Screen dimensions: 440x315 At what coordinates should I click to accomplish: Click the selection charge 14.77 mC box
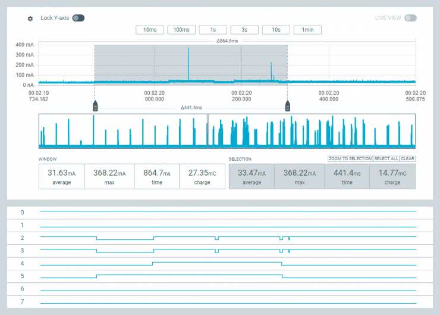click(x=392, y=176)
